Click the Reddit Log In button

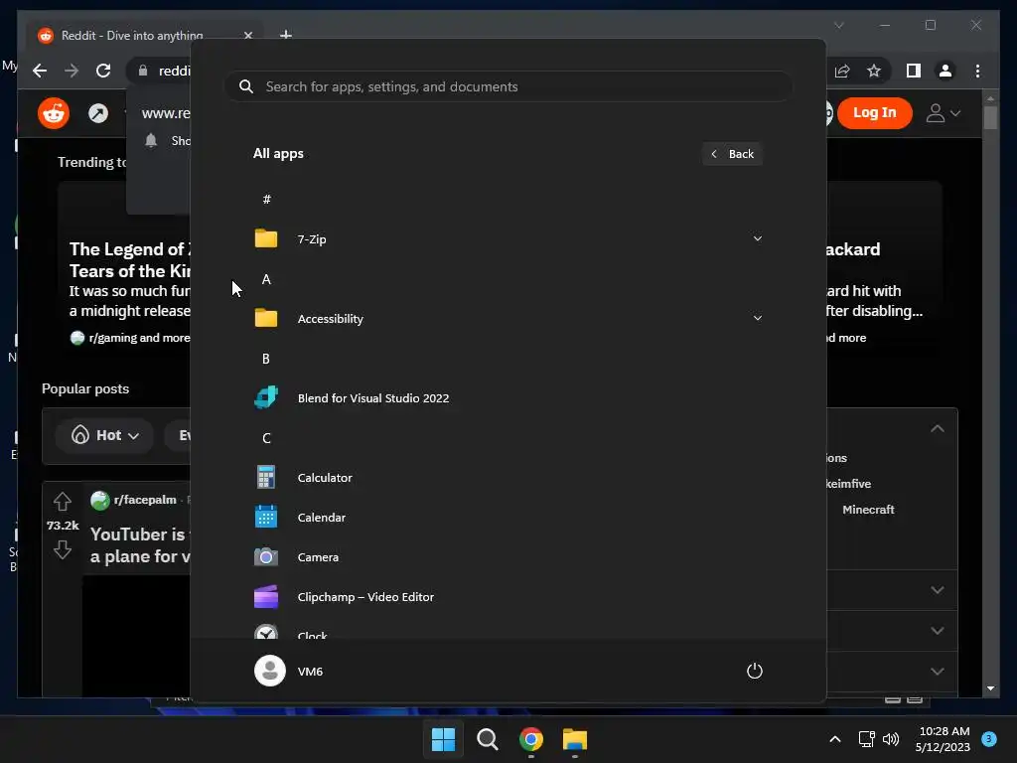pyautogui.click(x=874, y=113)
